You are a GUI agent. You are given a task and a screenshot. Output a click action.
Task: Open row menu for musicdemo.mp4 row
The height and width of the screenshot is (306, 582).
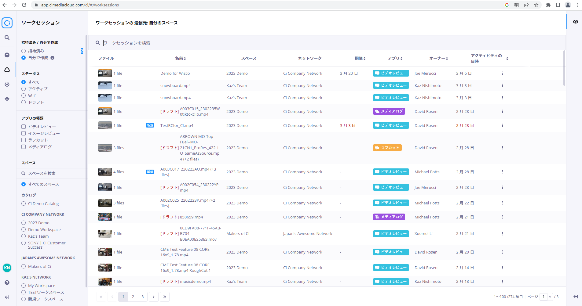[x=502, y=281]
